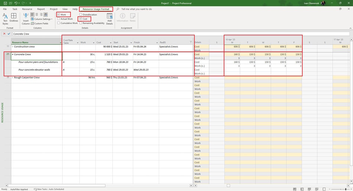
Task: Click the zoom out minus icon
Action: point(330,189)
